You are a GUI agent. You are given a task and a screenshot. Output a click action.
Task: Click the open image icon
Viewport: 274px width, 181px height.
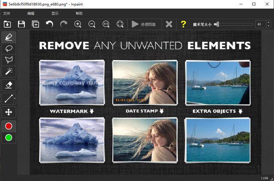tap(7, 24)
